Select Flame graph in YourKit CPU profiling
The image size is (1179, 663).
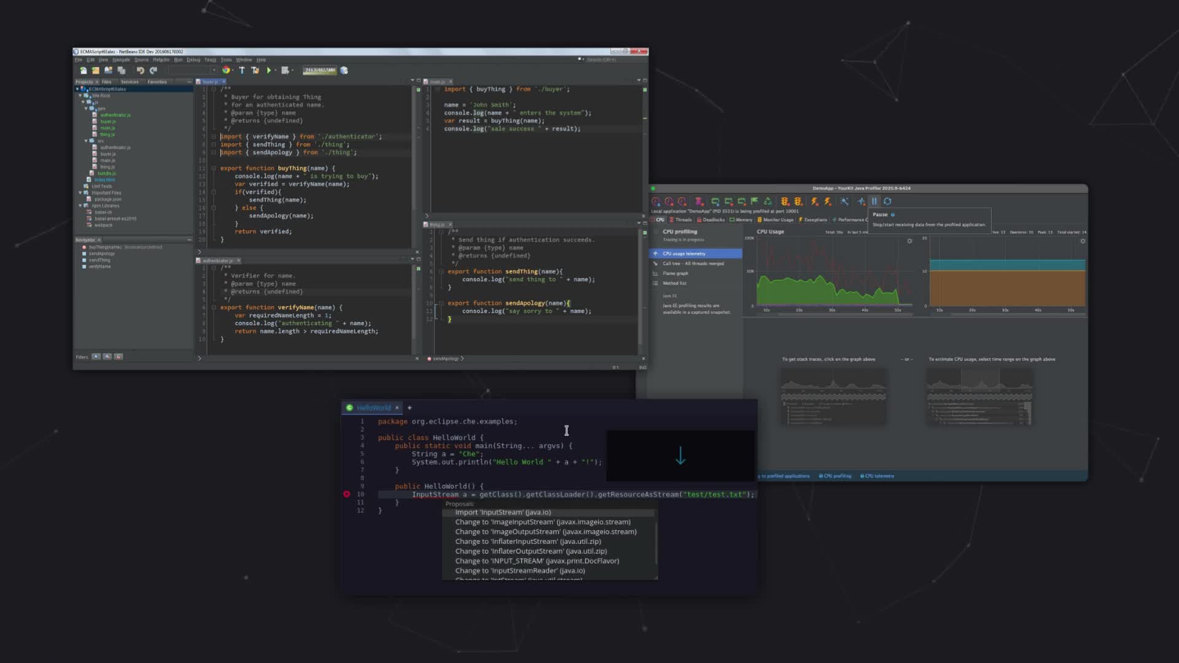[675, 273]
